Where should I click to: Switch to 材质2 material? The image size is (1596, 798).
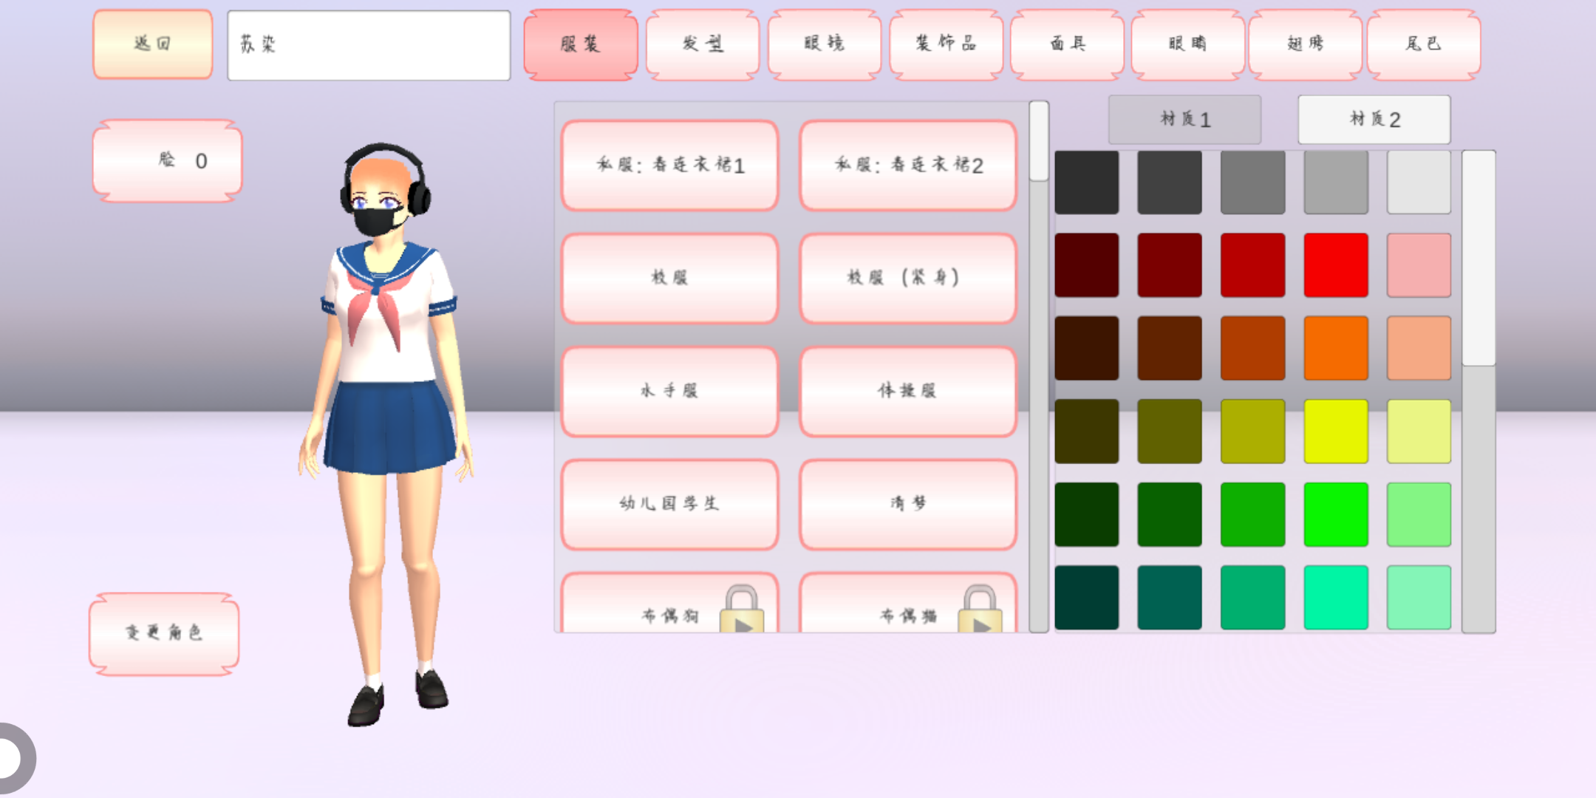pyautogui.click(x=1374, y=120)
